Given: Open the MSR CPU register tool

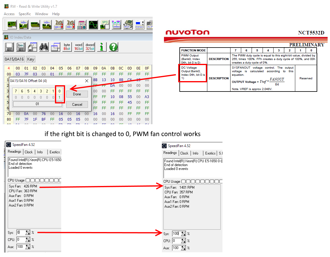Looking at the screenshot, I should pos(128,25).
